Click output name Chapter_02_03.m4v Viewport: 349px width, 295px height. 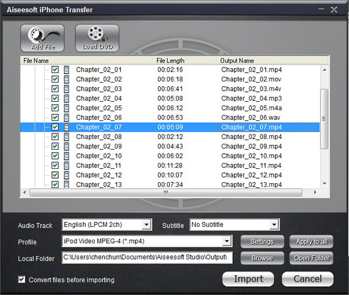251,89
